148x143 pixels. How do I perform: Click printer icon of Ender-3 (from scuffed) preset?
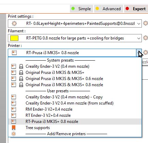[14, 103]
